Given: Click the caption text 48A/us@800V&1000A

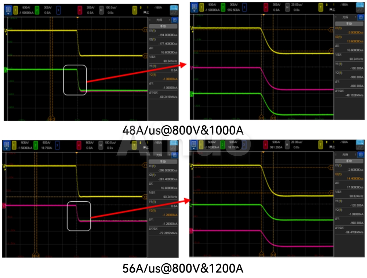Looking at the screenshot, I should pyautogui.click(x=183, y=130).
